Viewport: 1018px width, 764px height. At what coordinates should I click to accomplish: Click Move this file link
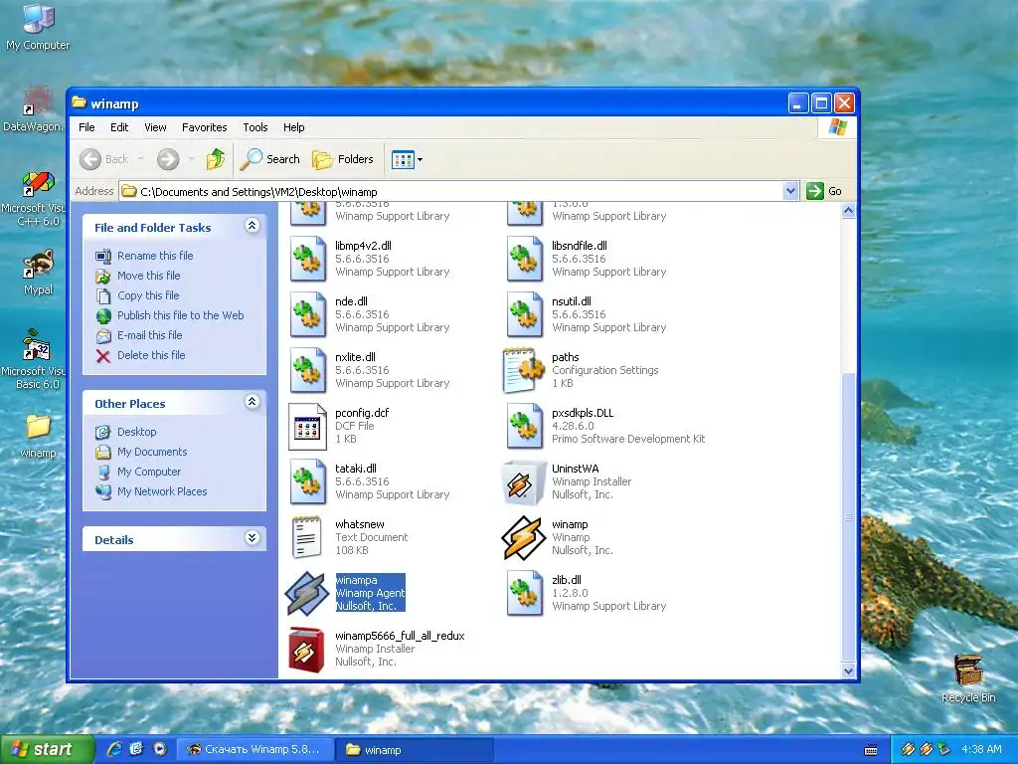149,276
